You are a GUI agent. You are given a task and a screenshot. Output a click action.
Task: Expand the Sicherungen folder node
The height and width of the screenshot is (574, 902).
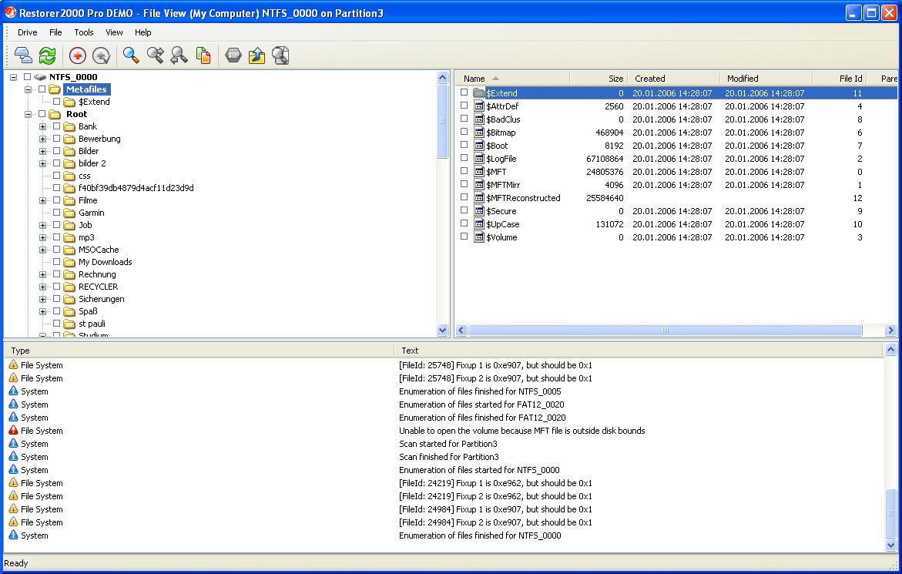click(x=42, y=300)
